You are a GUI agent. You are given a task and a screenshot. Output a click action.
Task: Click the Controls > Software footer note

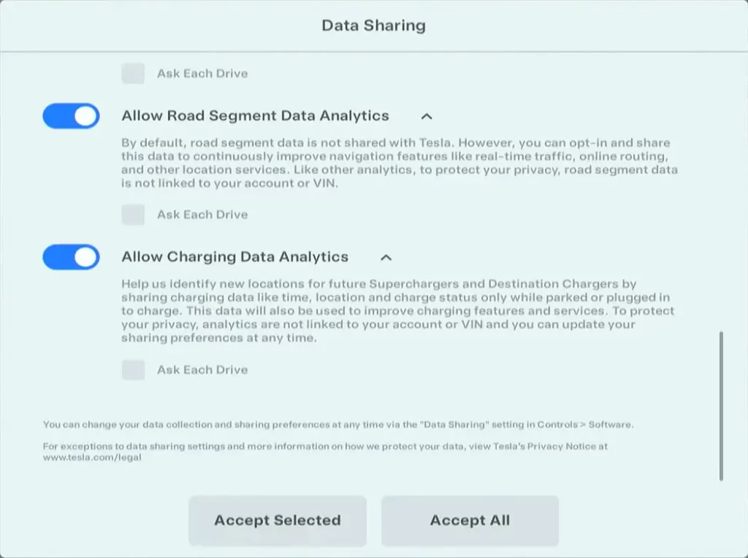(337, 424)
